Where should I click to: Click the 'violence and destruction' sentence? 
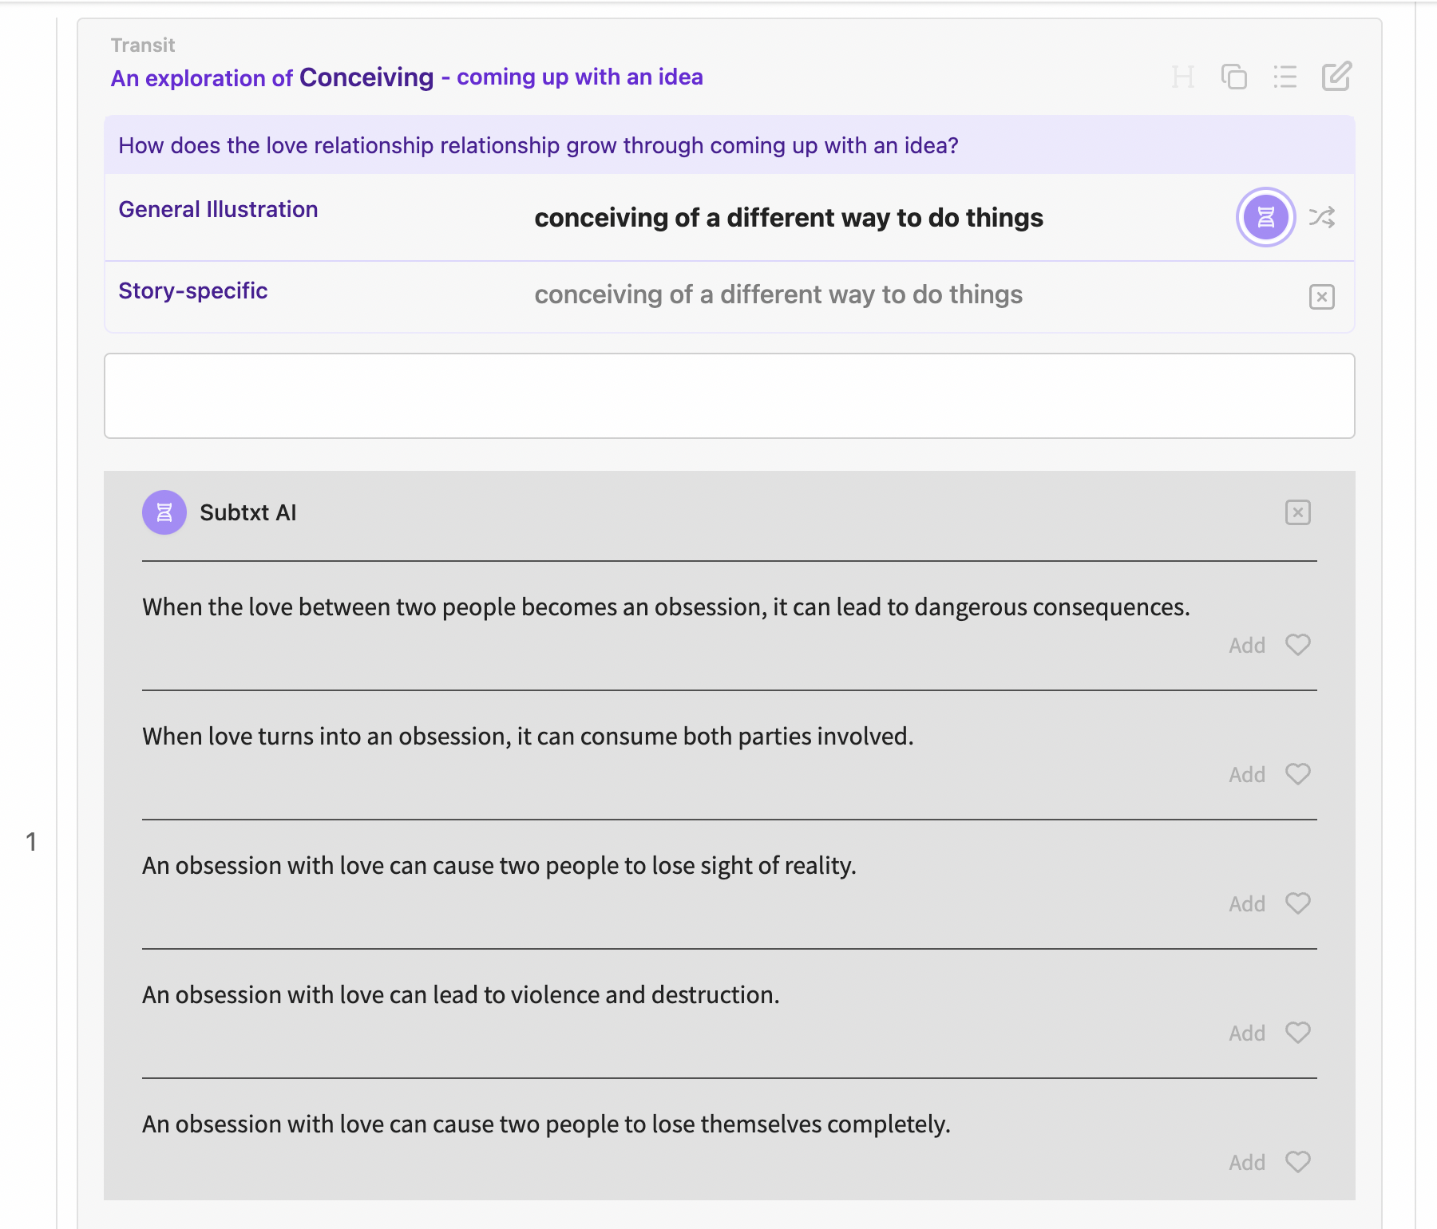coord(461,994)
